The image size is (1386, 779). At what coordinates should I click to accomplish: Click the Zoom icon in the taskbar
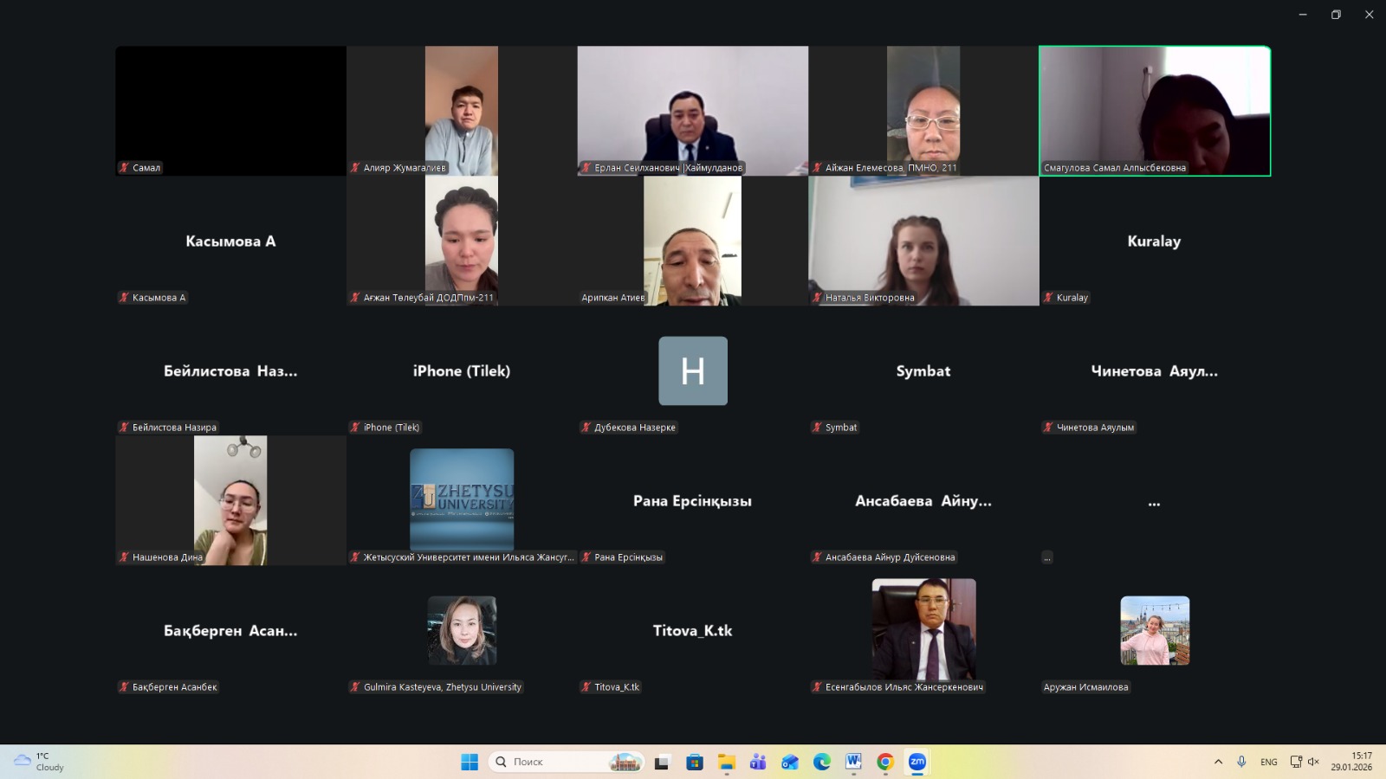[916, 762]
